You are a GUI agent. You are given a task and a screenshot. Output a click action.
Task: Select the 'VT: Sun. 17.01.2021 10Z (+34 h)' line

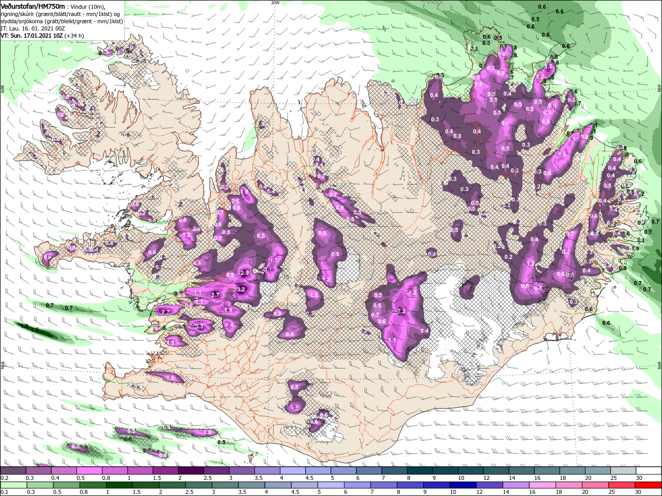pos(42,36)
